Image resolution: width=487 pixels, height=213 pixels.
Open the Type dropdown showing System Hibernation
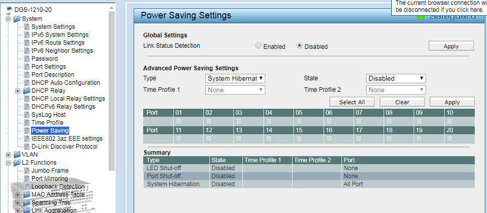click(235, 78)
